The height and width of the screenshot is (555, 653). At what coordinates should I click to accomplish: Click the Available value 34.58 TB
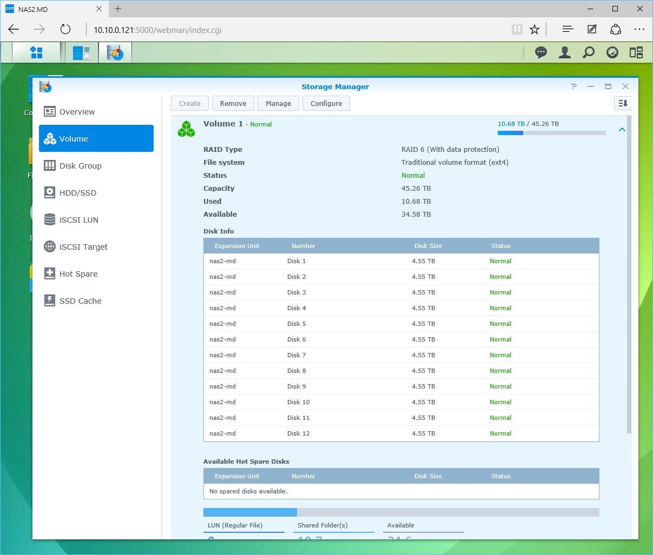[416, 214]
